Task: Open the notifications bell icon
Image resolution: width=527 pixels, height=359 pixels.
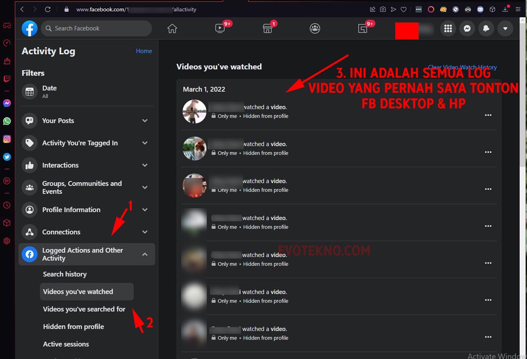Action: pos(486,29)
